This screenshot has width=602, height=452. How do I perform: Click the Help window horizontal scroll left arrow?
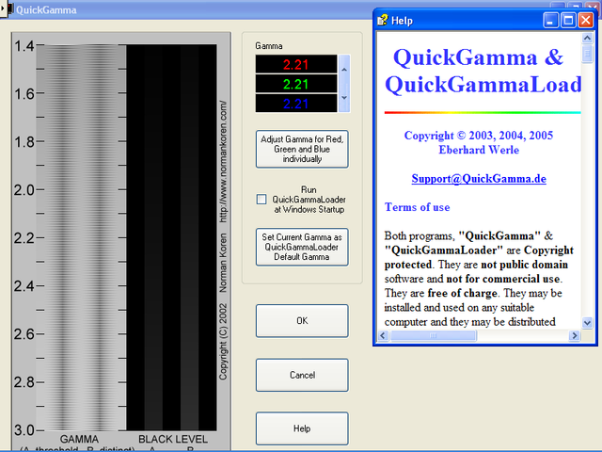[x=383, y=335]
